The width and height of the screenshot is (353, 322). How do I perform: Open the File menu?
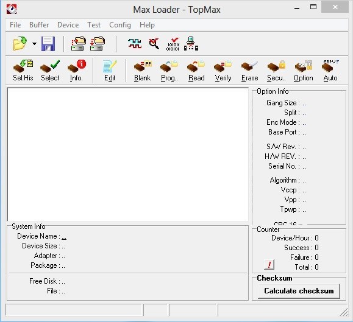tap(15, 25)
